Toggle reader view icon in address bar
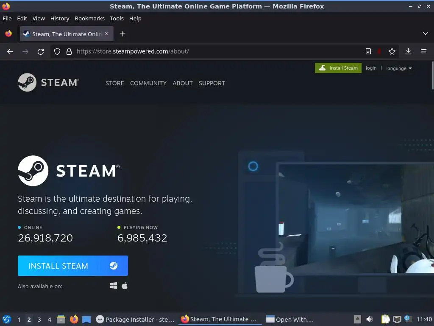Image resolution: width=434 pixels, height=326 pixels. pos(368,51)
